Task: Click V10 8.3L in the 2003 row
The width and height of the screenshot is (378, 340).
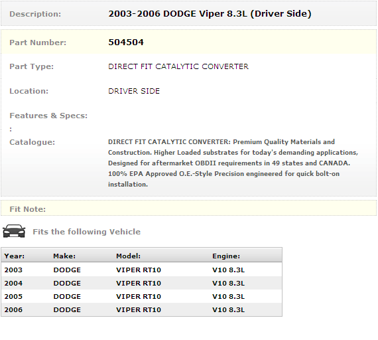Action: [229, 270]
